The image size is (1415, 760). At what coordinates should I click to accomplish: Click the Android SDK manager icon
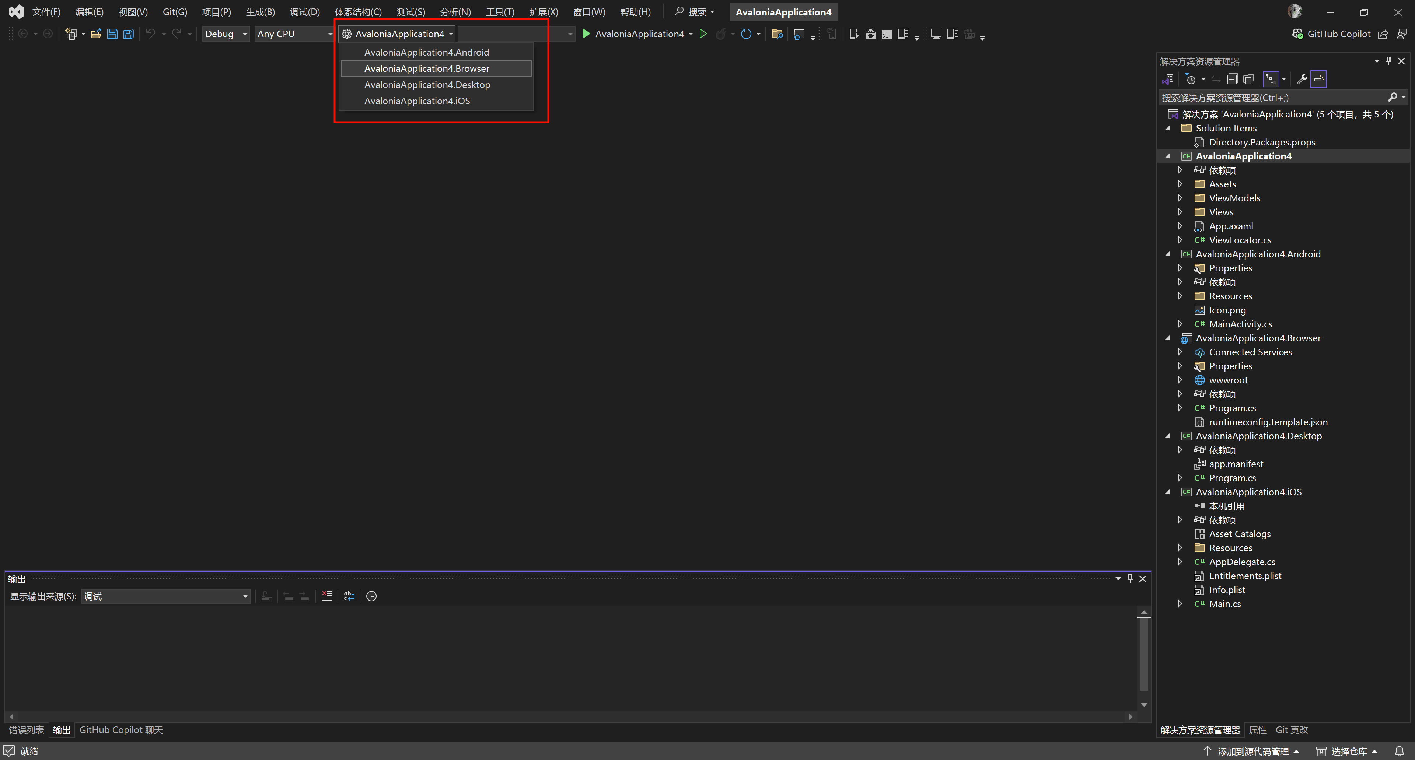[x=871, y=34]
